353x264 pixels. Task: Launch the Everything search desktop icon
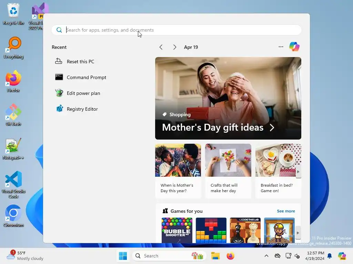[x=13, y=47]
